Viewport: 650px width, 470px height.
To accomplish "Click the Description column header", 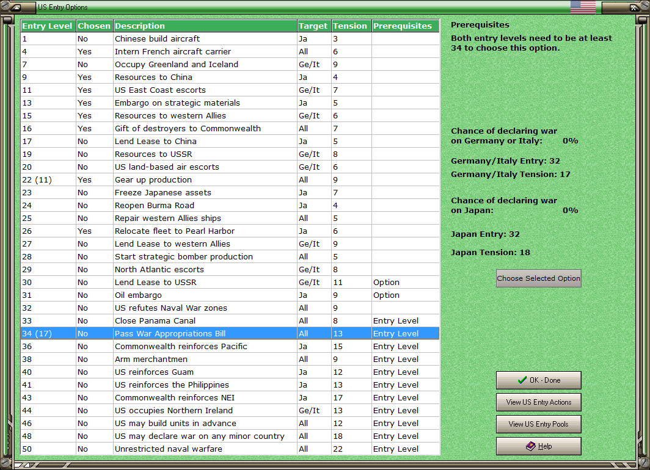I will [x=205, y=26].
